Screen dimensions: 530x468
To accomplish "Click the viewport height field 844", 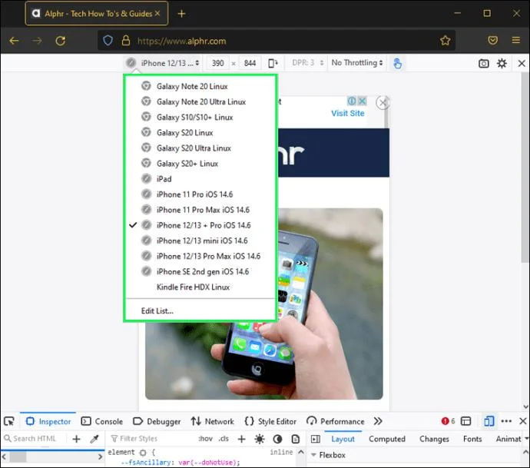I will [250, 63].
